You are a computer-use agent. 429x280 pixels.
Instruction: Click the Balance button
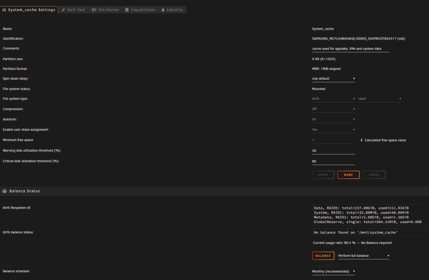click(x=323, y=256)
